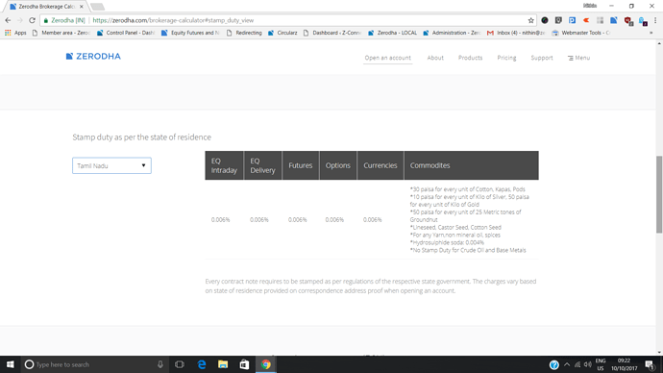Open the Apps bookmarks shortcut
This screenshot has width=663, height=373.
tap(15, 33)
